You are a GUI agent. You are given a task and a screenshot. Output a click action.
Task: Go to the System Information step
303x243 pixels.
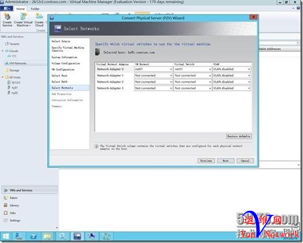point(64,57)
